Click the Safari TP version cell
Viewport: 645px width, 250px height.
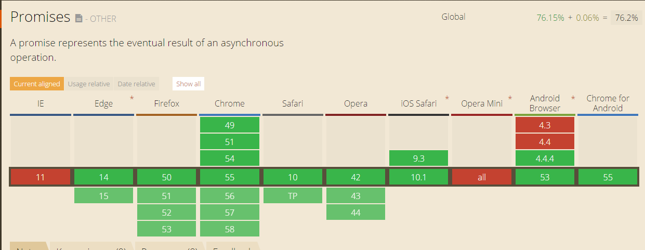pyautogui.click(x=293, y=196)
